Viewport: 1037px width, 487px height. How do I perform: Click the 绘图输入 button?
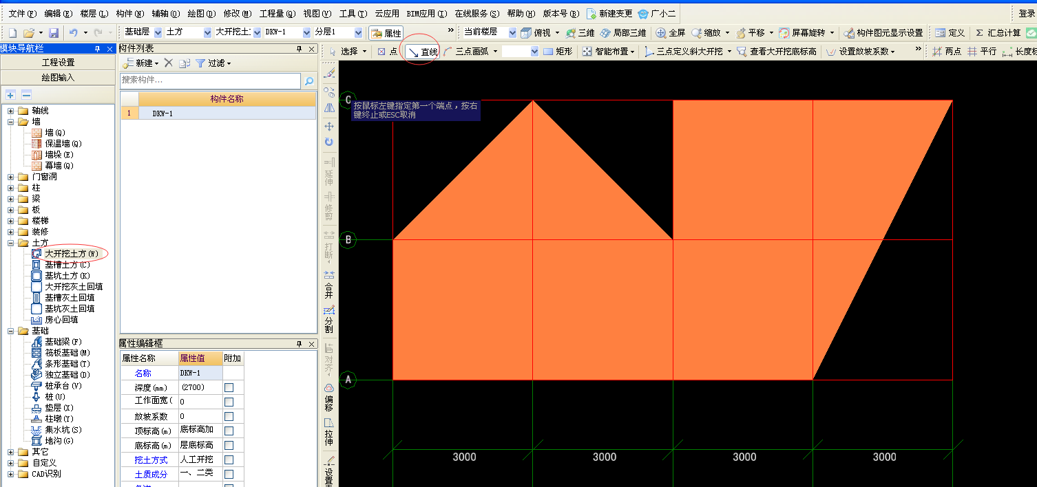[58, 78]
